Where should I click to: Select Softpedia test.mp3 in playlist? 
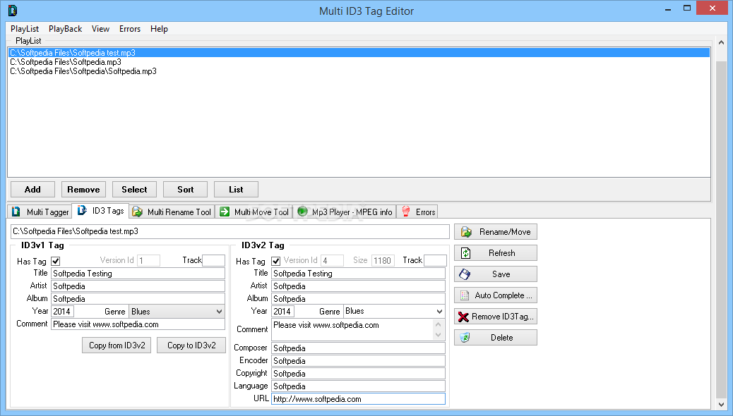pyautogui.click(x=359, y=53)
